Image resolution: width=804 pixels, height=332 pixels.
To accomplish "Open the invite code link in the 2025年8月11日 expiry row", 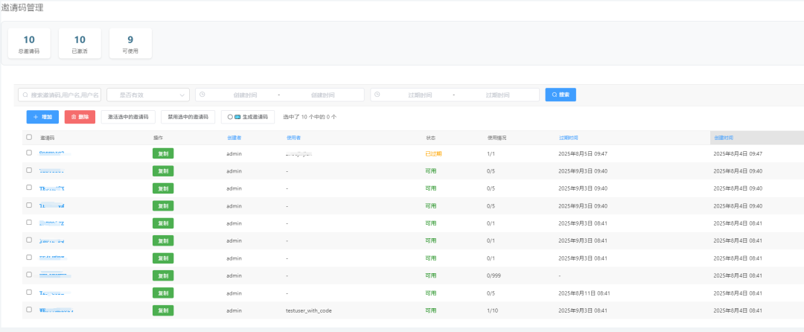I will [x=54, y=293].
